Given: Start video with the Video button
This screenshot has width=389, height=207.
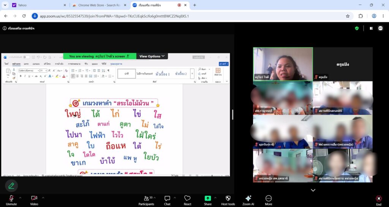Looking at the screenshot, I should (34, 200).
